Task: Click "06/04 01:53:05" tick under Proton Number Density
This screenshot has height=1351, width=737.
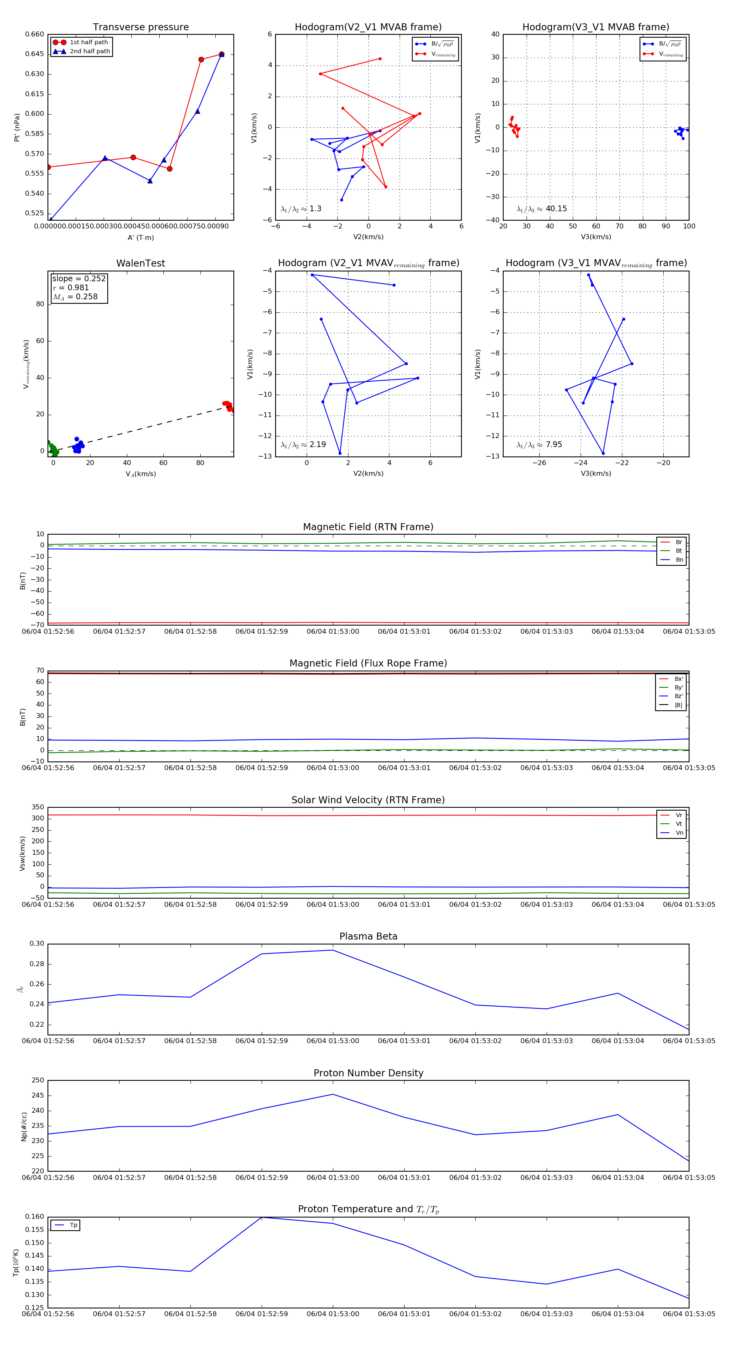Action: click(689, 1177)
